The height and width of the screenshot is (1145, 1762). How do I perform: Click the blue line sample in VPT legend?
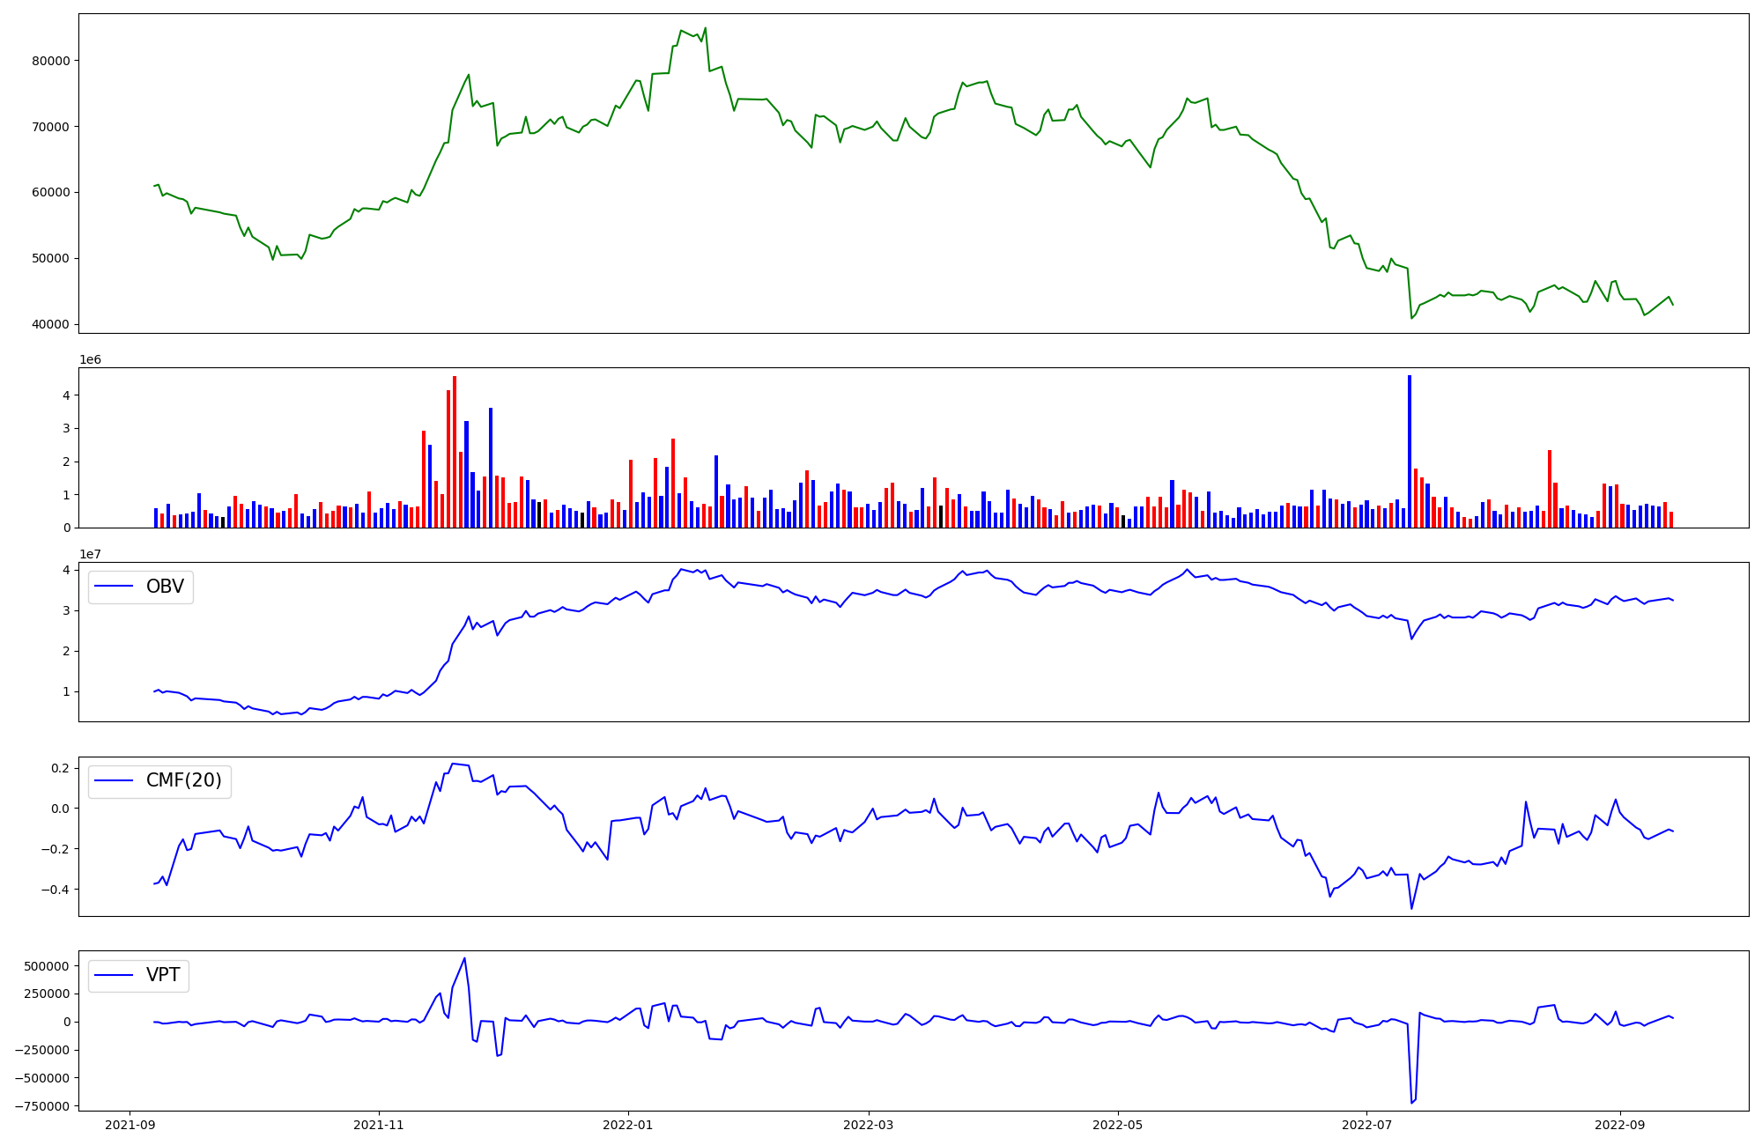pyautogui.click(x=114, y=975)
